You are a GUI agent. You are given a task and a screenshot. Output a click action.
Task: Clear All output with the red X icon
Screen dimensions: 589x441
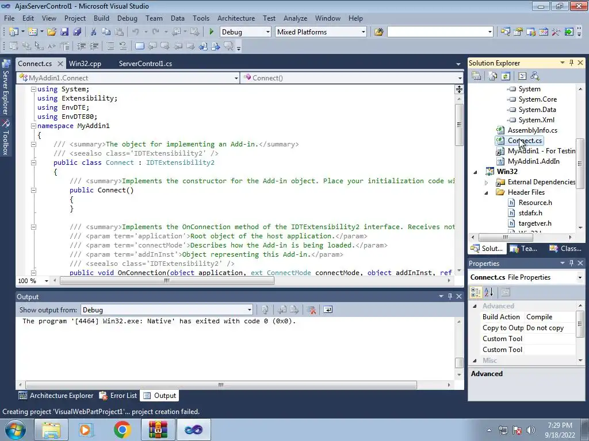pyautogui.click(x=311, y=310)
